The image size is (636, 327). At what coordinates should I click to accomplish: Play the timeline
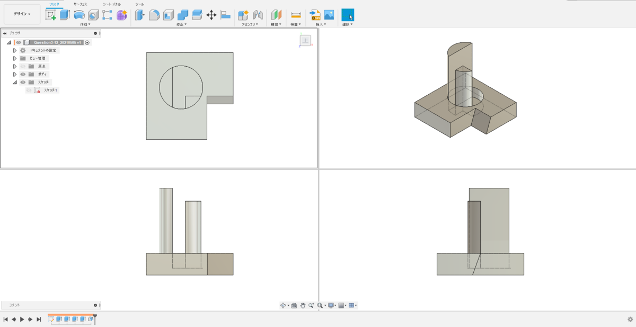(22, 320)
